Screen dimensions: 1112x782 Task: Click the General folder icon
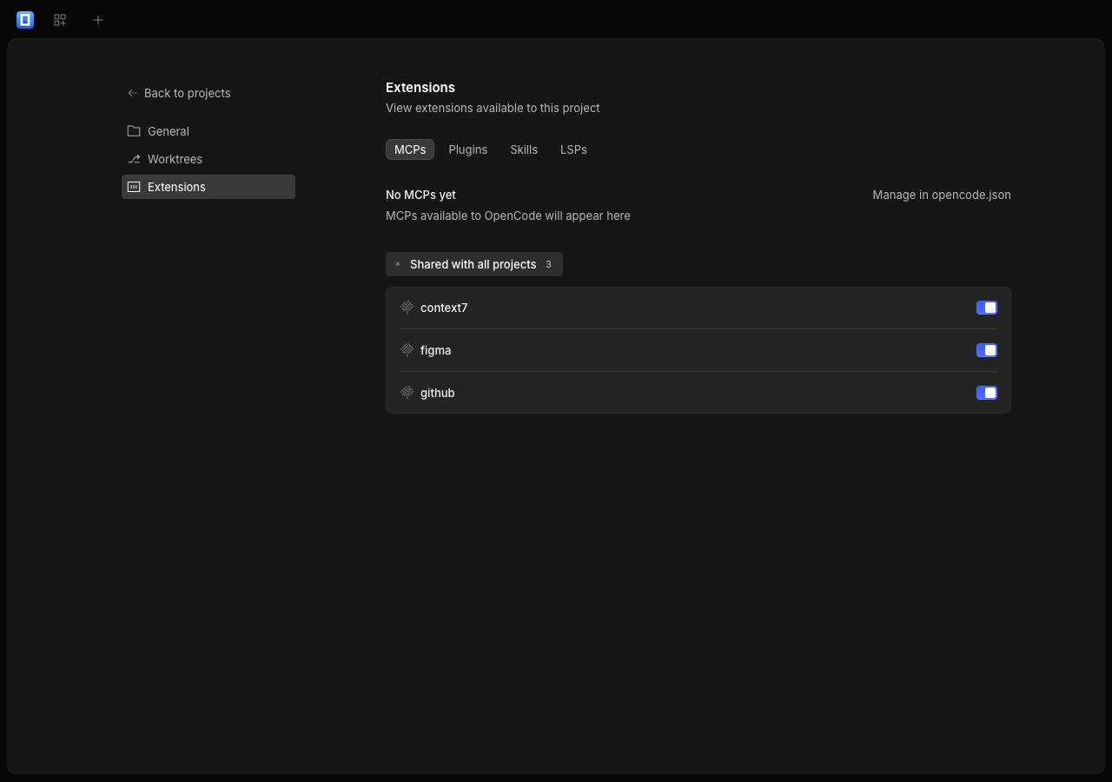tap(134, 131)
